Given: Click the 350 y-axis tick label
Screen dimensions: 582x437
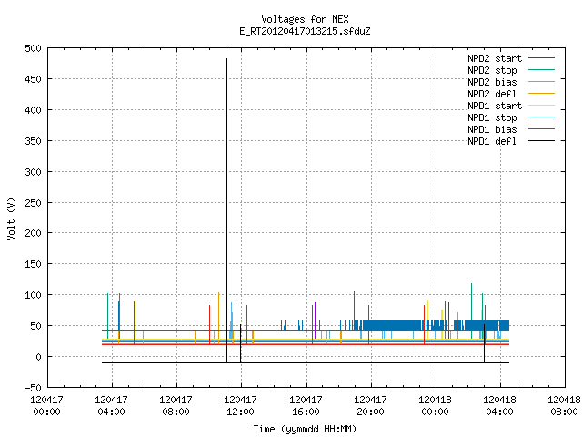Looking at the screenshot, I should pyautogui.click(x=33, y=141).
